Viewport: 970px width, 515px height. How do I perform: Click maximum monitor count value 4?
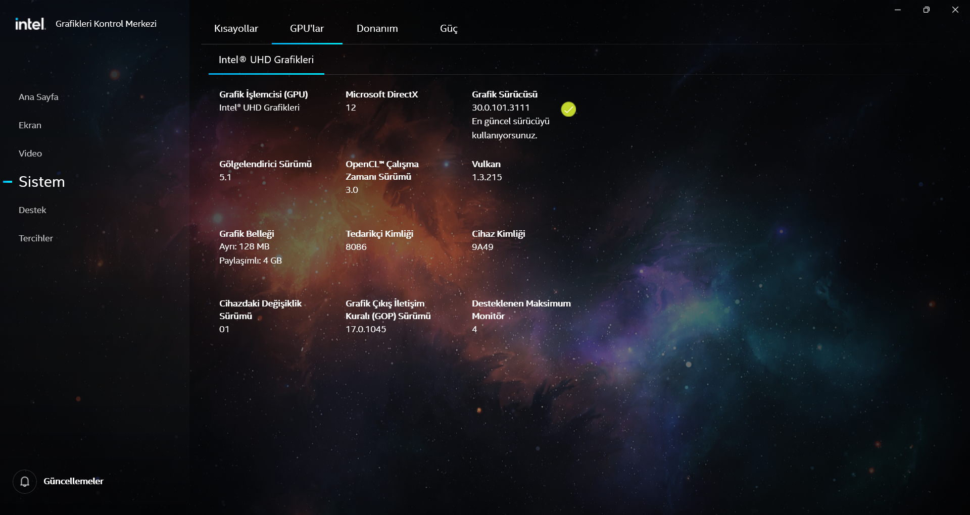(474, 329)
